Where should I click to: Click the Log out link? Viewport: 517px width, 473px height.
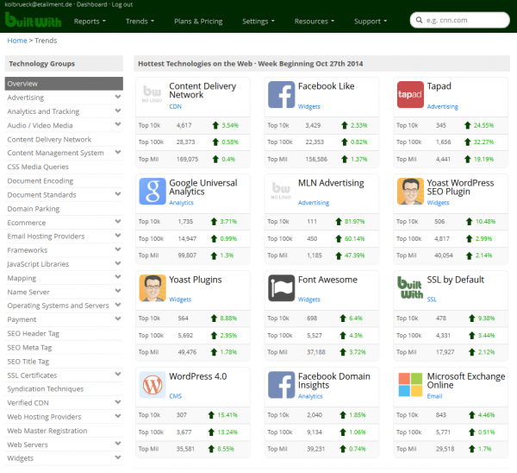(x=121, y=4)
